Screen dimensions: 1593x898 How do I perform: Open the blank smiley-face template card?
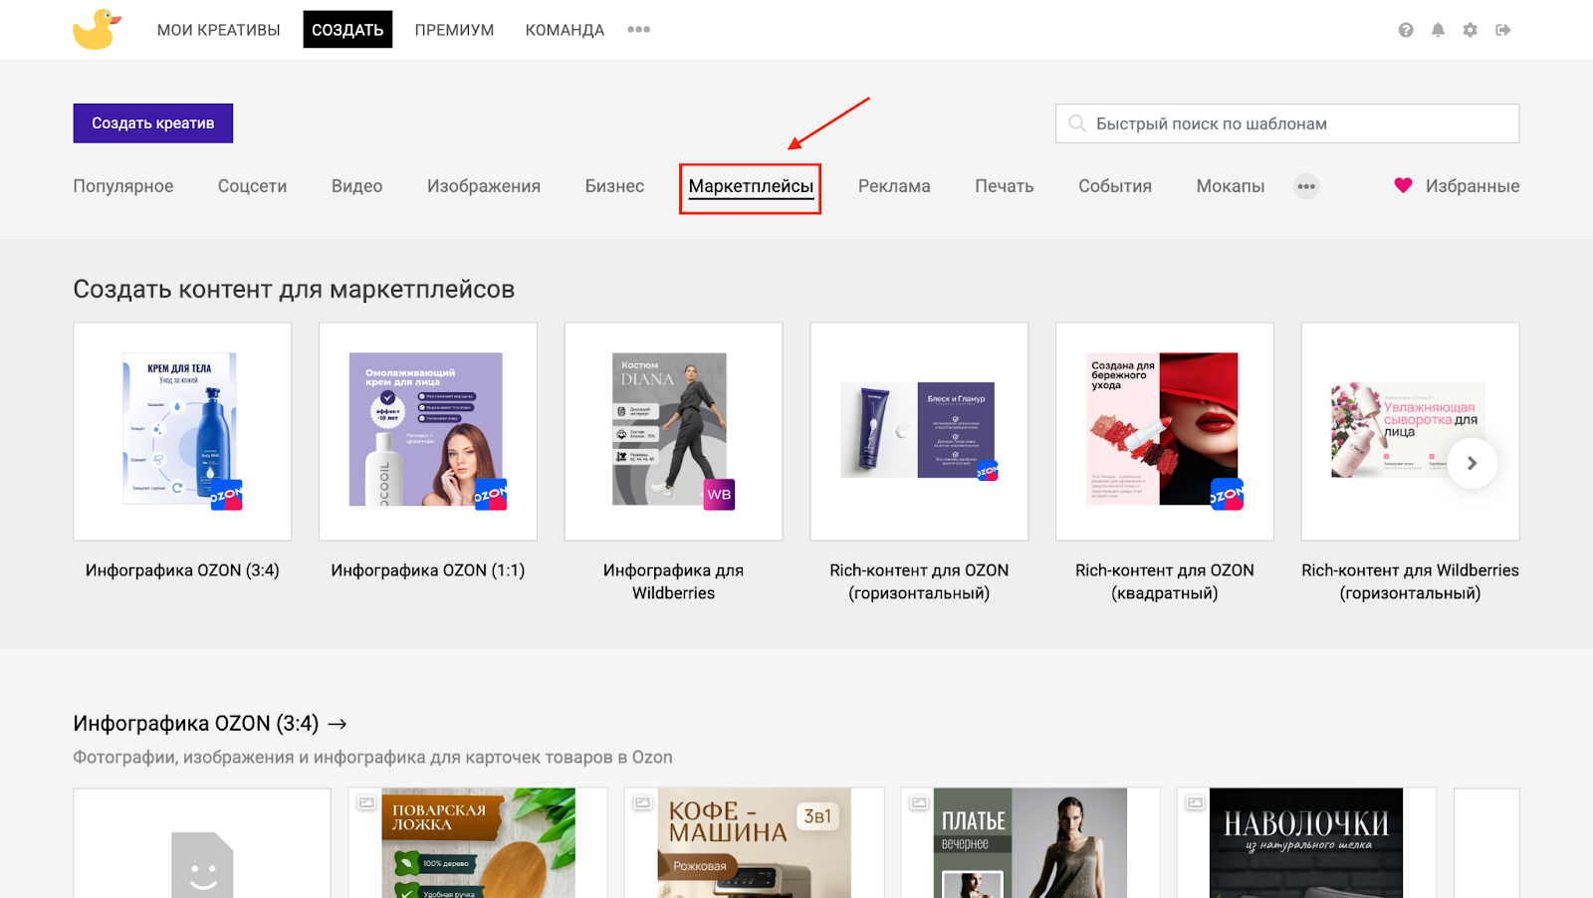coord(202,843)
